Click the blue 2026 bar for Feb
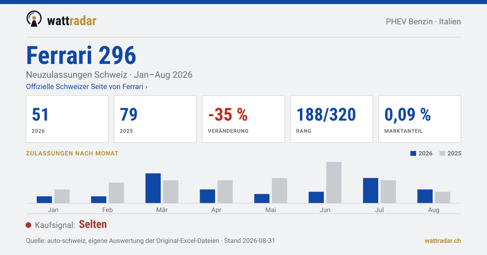 click(x=99, y=200)
